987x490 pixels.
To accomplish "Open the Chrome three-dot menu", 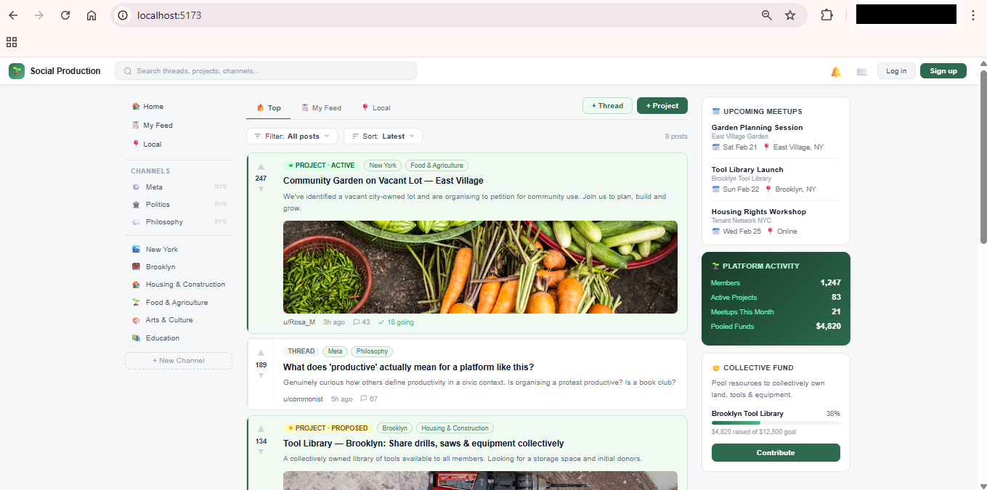I will [973, 15].
